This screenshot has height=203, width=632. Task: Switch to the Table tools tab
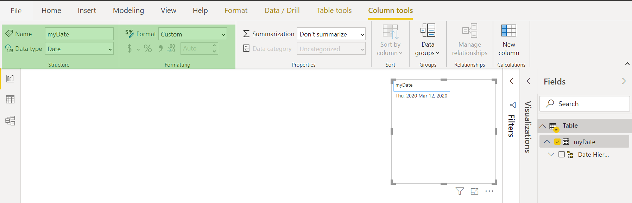coord(334,11)
